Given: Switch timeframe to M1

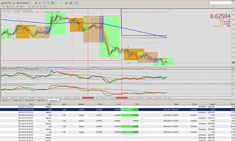Looking at the screenshot, I should click(13, 7).
